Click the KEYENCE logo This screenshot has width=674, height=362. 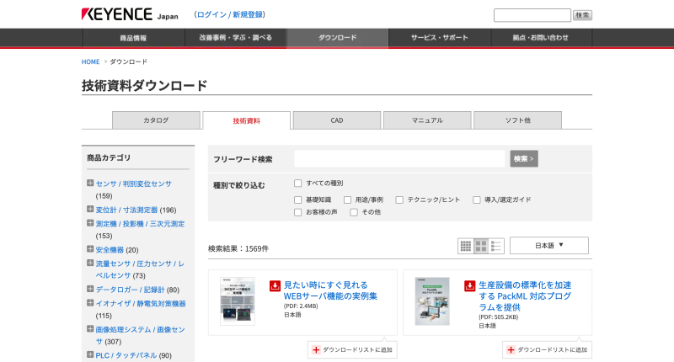(116, 14)
